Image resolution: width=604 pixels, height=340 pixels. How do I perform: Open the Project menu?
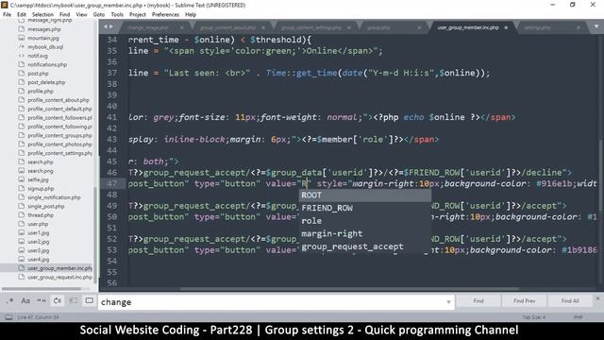[x=137, y=15]
